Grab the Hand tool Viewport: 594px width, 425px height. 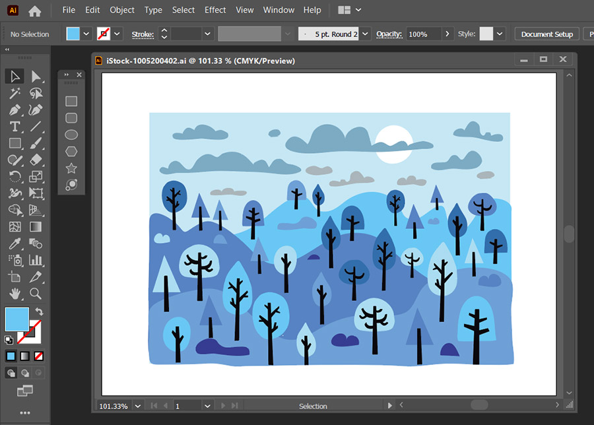coord(15,295)
